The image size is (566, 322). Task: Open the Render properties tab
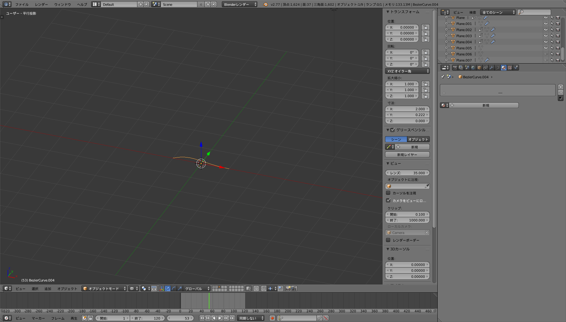[x=455, y=68]
